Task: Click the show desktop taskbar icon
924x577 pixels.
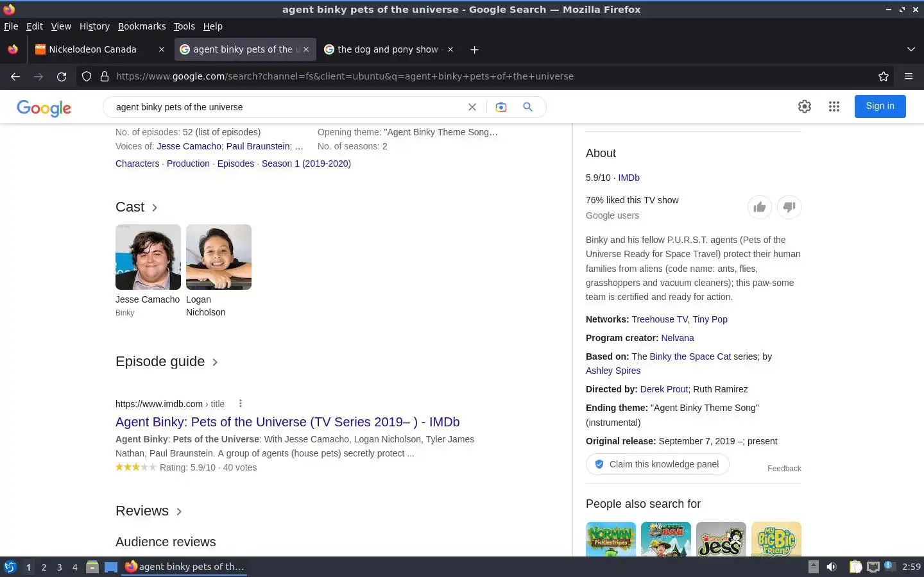Action: coord(111,567)
